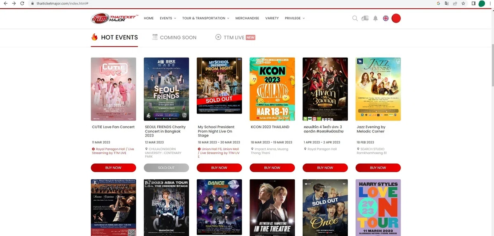
Task: Open the KCON 2023 THAILAND title link
Action: [x=270, y=127]
